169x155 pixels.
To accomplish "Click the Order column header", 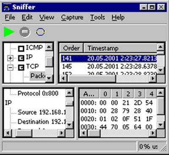I will (x=71, y=48).
